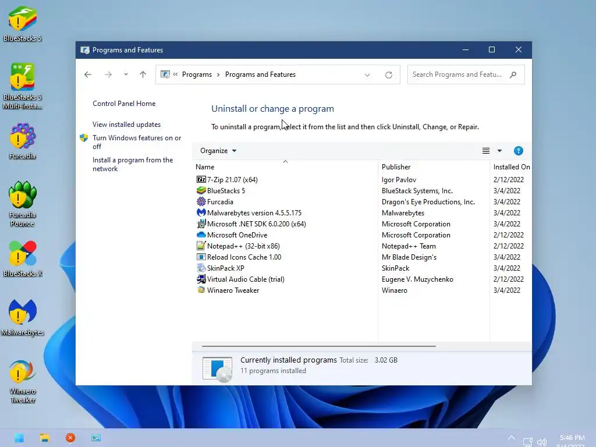Click SkinPack XP list icon
Screen dimensions: 596x447
tap(201, 268)
